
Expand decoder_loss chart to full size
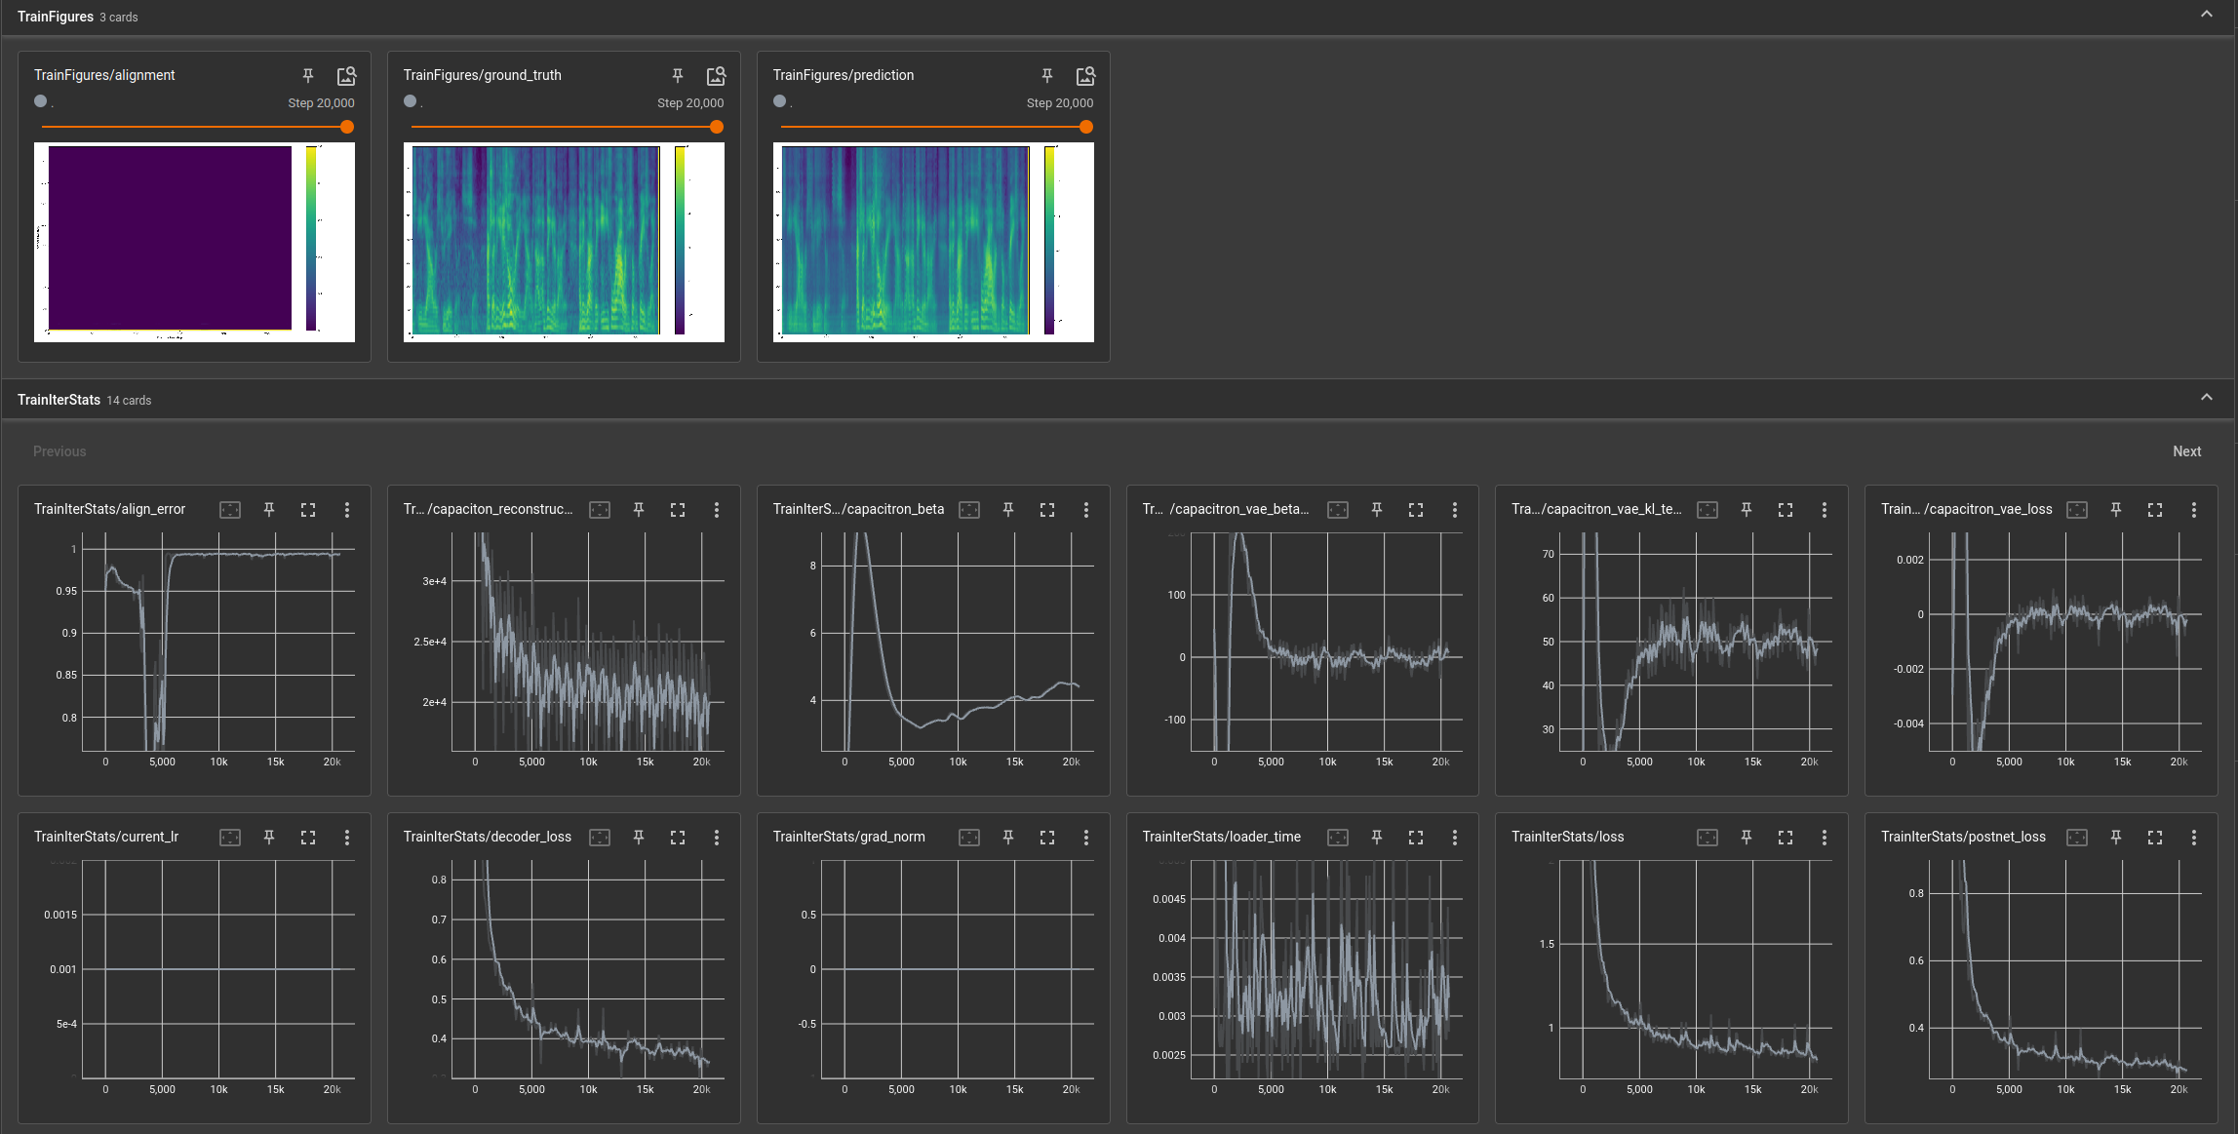pos(678,838)
